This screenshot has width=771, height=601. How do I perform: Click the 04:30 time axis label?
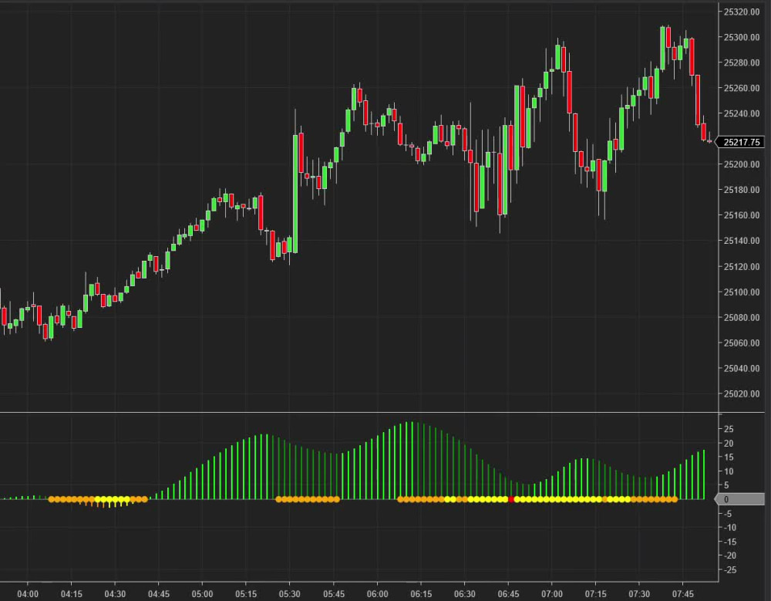[x=115, y=594]
